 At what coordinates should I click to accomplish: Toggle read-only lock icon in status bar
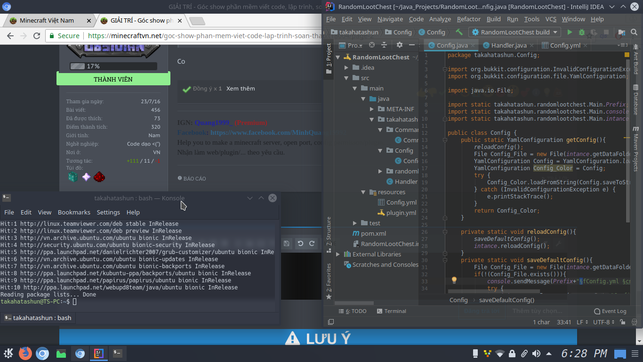tap(623, 322)
